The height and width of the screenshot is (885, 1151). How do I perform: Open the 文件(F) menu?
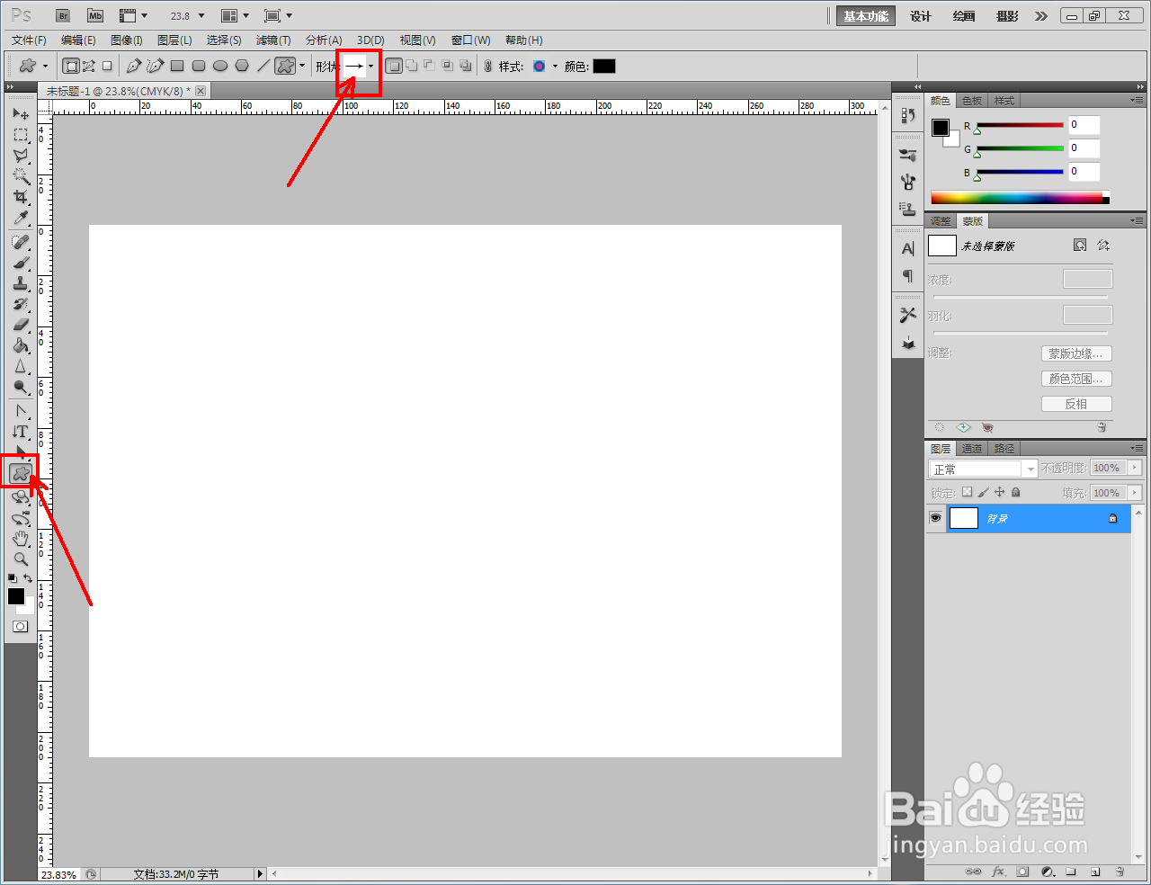tap(30, 40)
